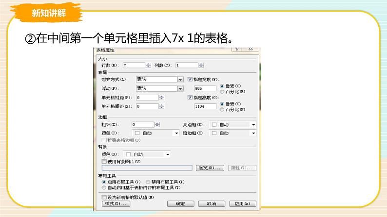Click the width value field showing 986
The height and width of the screenshot is (217, 387).
(205, 88)
